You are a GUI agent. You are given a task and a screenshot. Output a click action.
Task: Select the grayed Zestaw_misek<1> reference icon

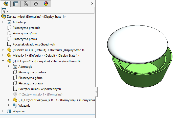point(15,95)
